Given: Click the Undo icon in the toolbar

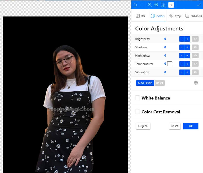Looking at the screenshot, I should (136, 5).
